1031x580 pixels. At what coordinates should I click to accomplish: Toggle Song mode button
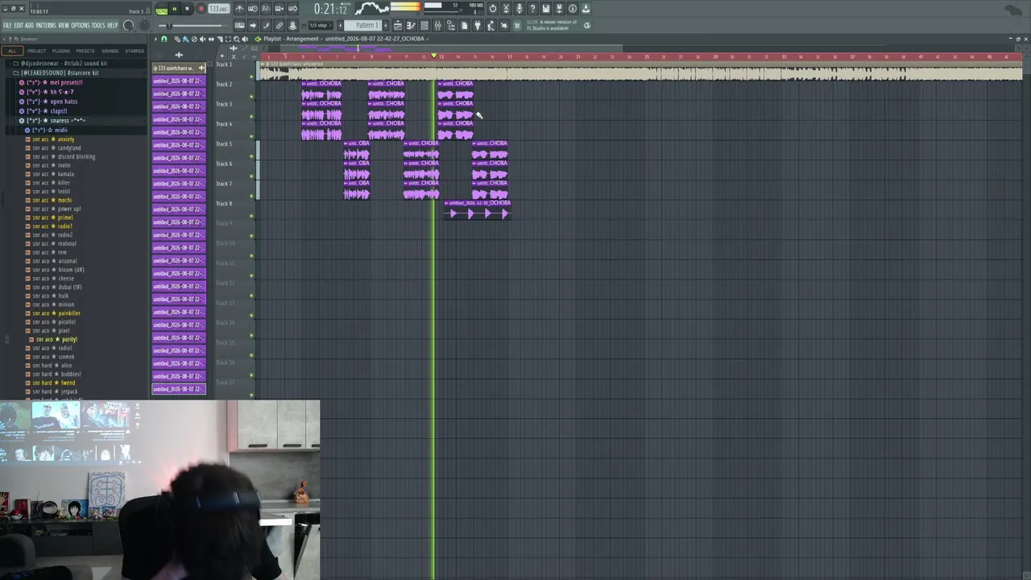pyautogui.click(x=161, y=10)
